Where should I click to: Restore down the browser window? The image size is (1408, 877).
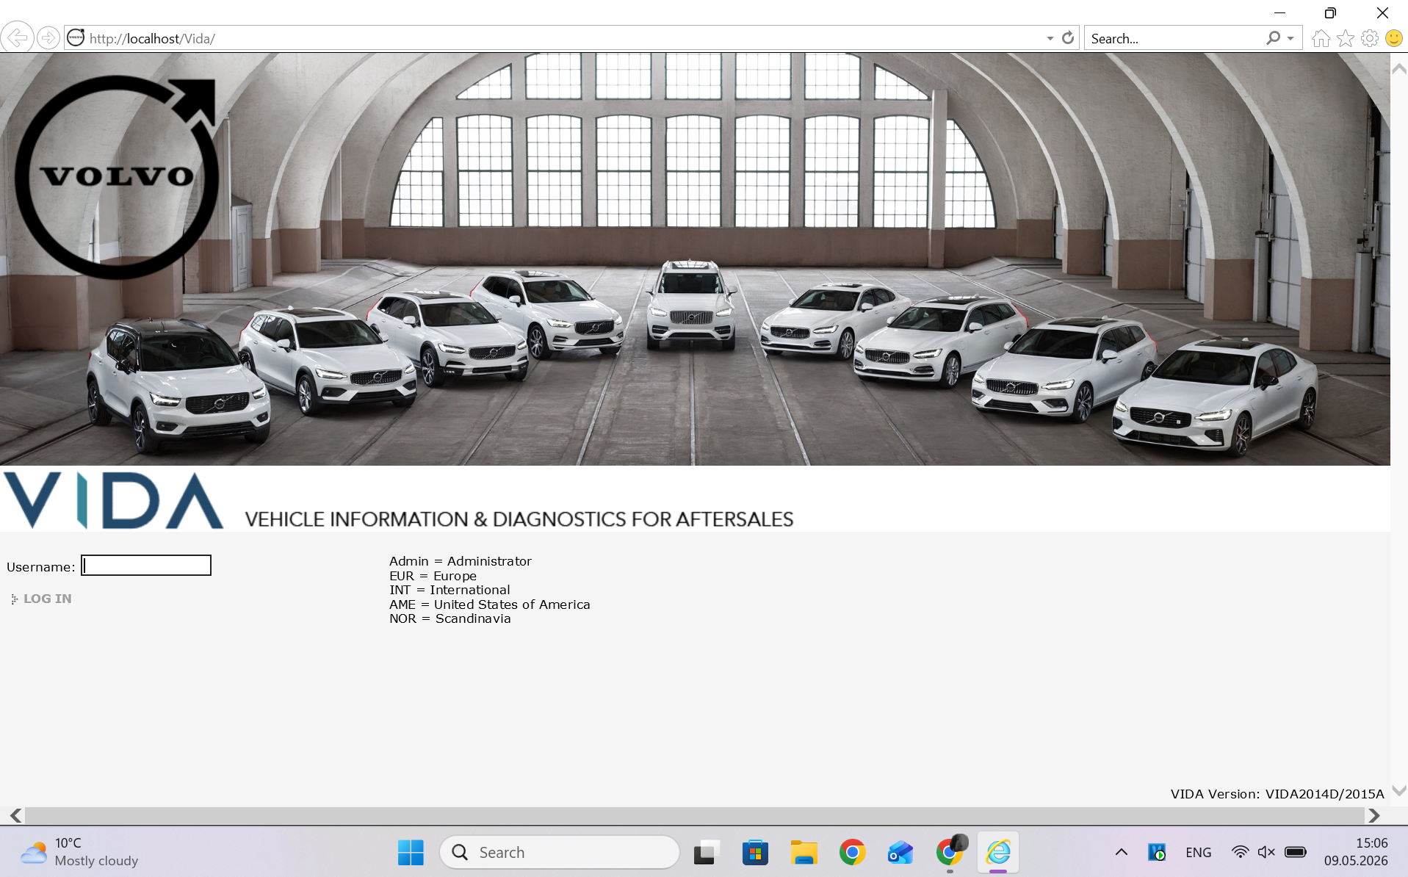tap(1330, 12)
